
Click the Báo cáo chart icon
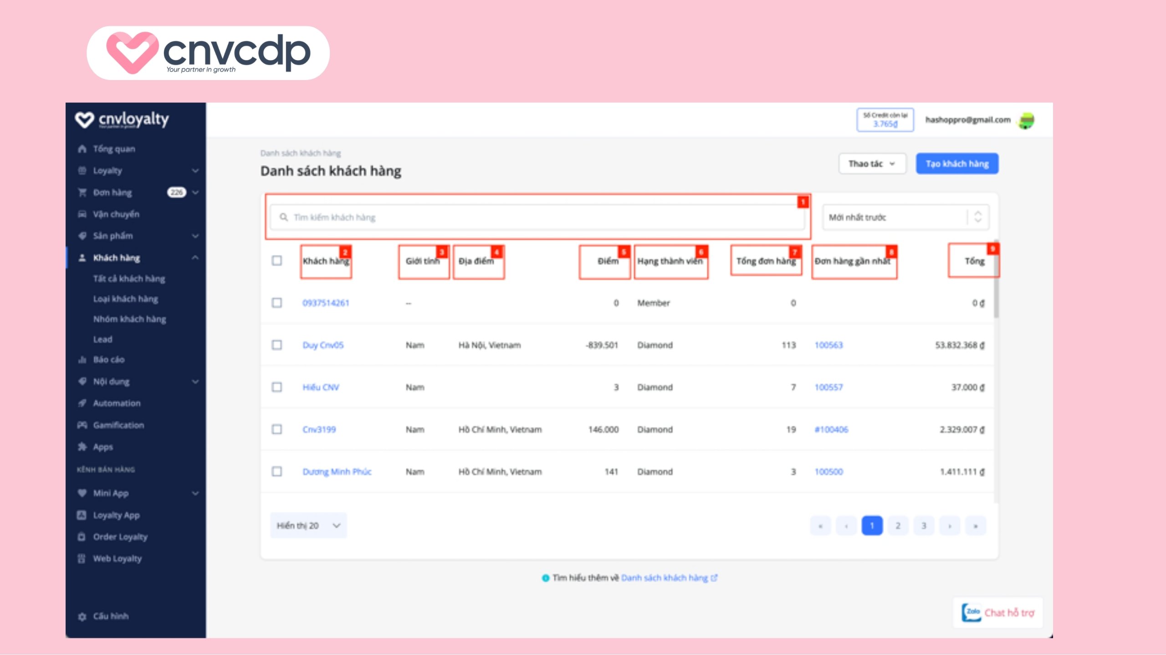coord(82,360)
